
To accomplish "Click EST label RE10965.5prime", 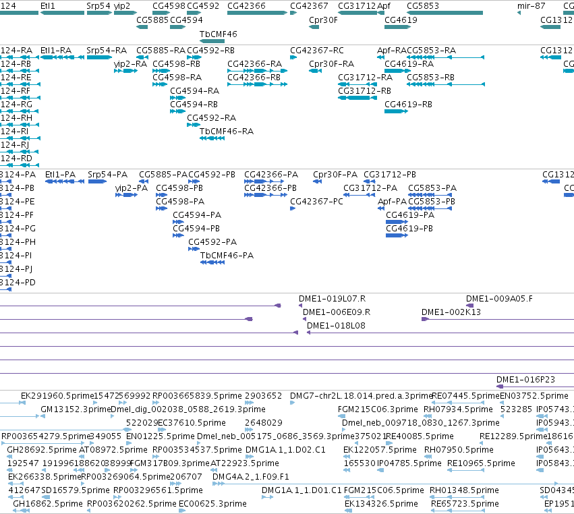I will (481, 463).
